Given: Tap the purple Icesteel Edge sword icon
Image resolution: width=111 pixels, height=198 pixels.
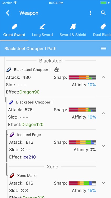Looking at the screenshot, I should (x=12, y=135).
